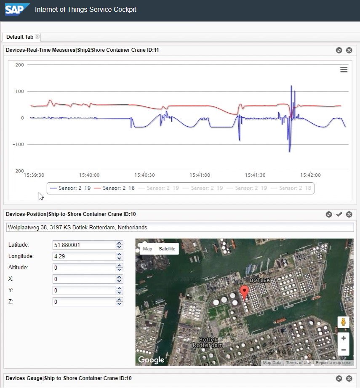Image resolution: width=360 pixels, height=388 pixels.
Task: Click the red location pin on map
Action: coord(245,293)
